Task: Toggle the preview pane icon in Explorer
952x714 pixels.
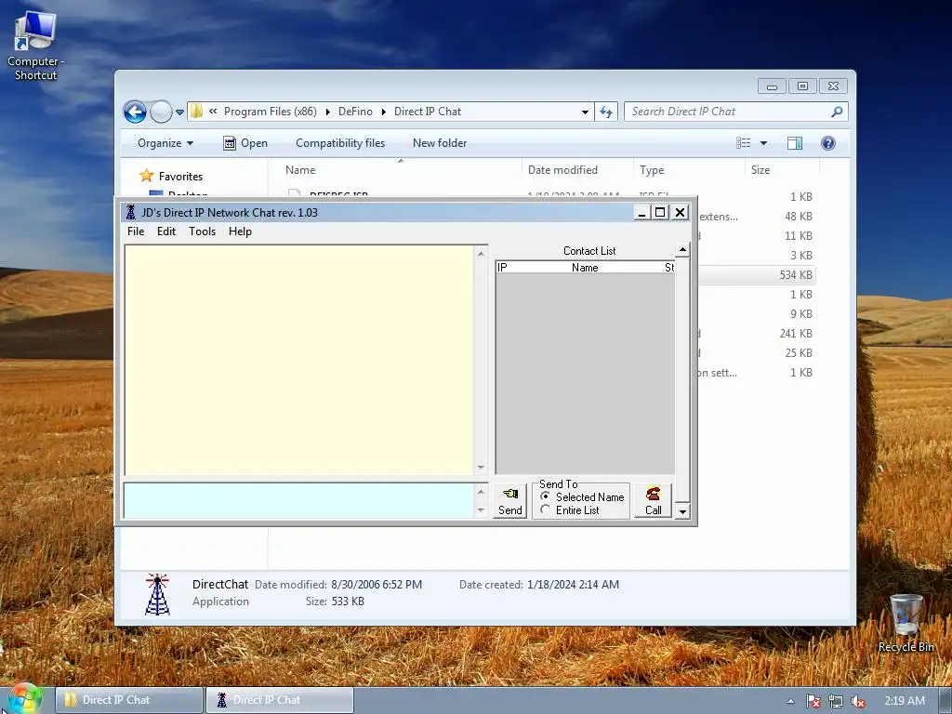Action: coord(794,142)
